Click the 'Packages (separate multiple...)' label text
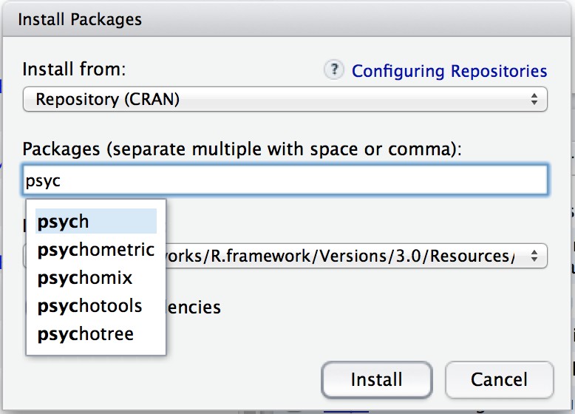The image size is (575, 414). [242, 149]
